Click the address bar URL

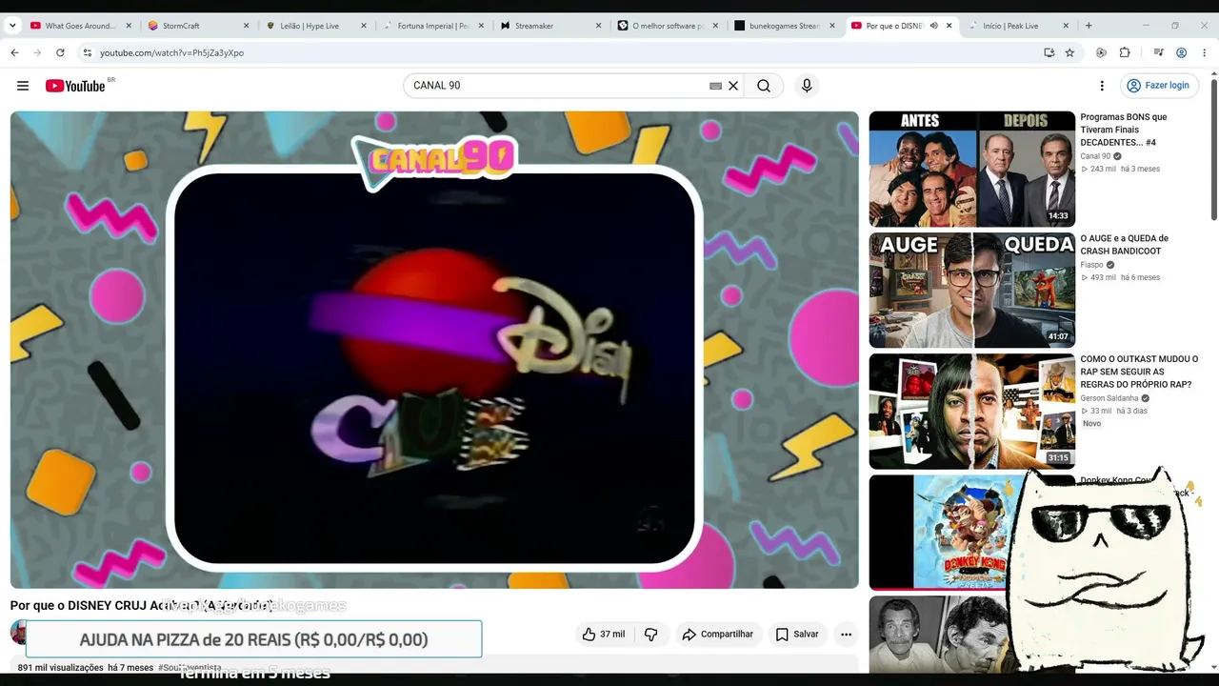point(171,52)
